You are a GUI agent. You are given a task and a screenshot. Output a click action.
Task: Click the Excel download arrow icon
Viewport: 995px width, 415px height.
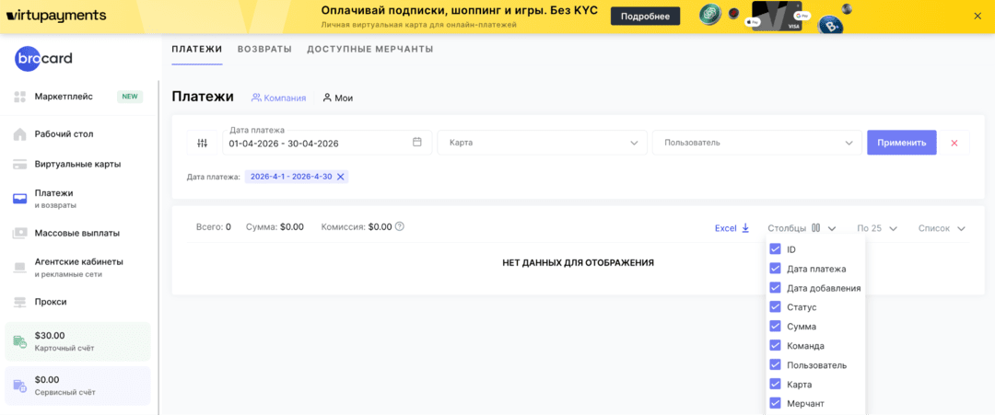745,228
